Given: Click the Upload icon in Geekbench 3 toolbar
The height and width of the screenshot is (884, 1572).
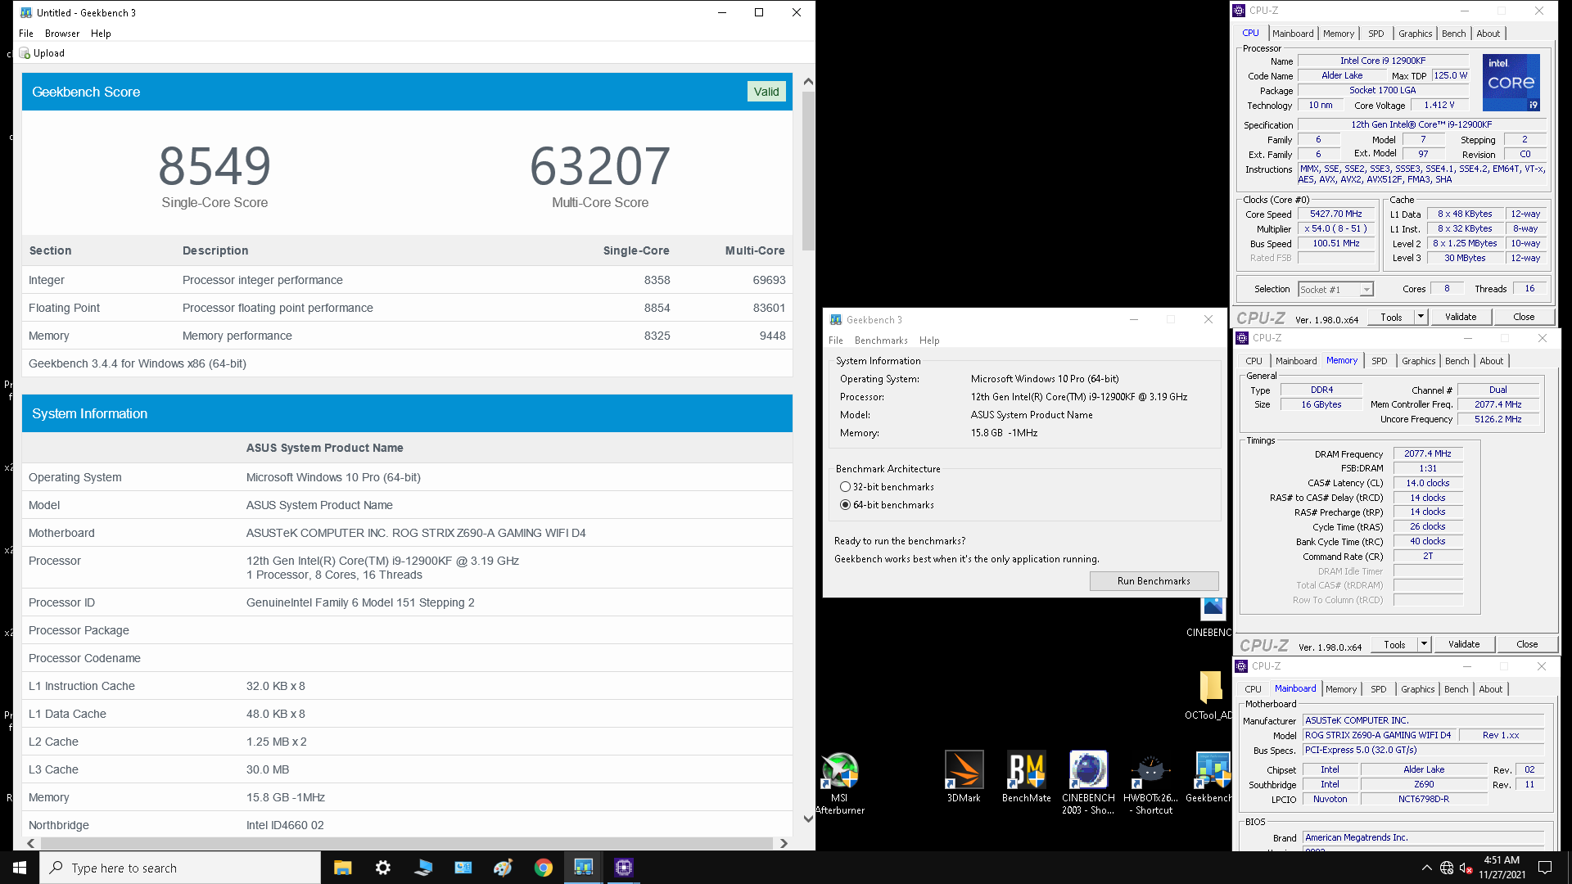Looking at the screenshot, I should [25, 53].
